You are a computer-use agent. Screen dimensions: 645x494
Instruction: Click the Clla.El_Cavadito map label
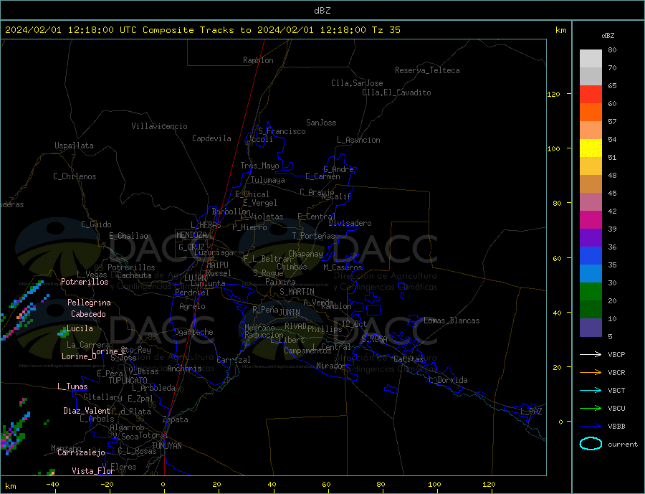tap(396, 92)
